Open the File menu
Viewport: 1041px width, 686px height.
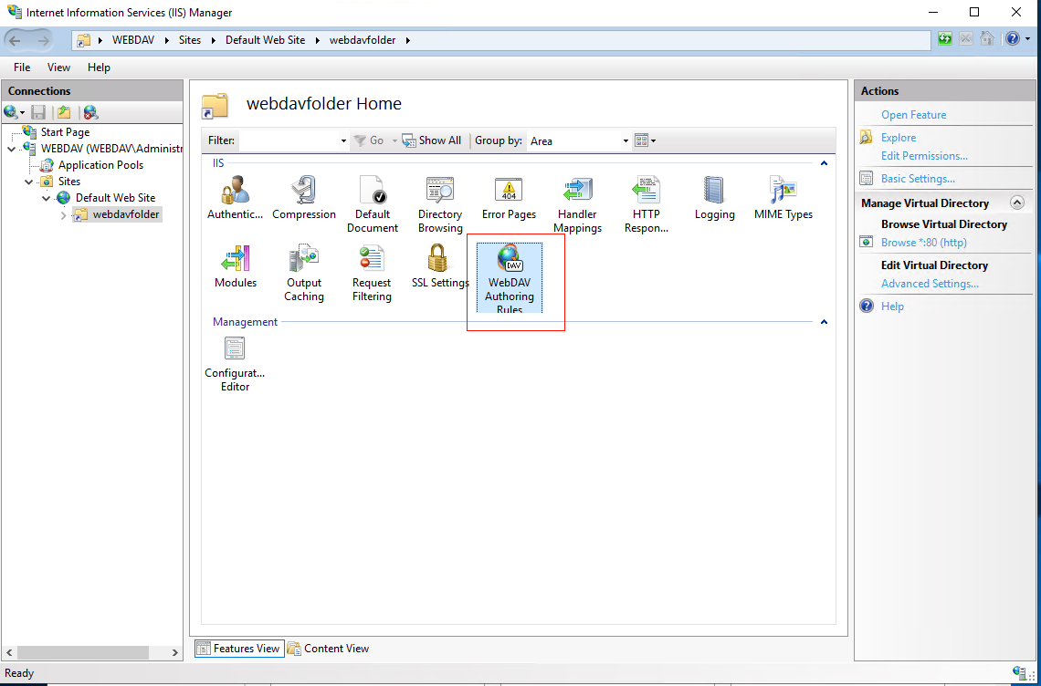pyautogui.click(x=22, y=67)
